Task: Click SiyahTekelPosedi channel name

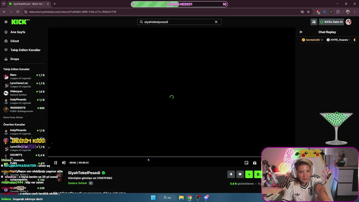Action: [84, 173]
